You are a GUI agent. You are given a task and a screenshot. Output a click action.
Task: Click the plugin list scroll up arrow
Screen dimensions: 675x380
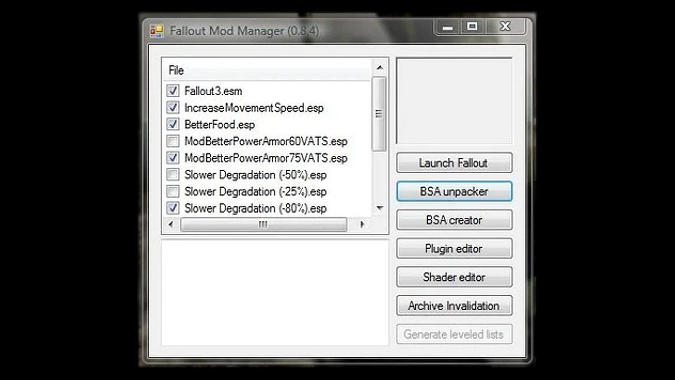click(x=379, y=67)
